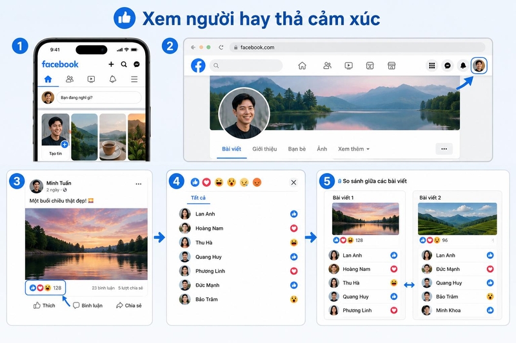Open the sunset lake post photo
516x343 pixels.
pos(86,244)
